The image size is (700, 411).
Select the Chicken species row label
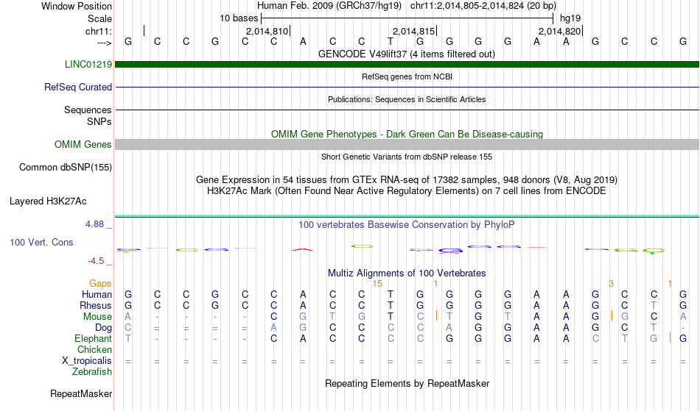[x=94, y=349]
